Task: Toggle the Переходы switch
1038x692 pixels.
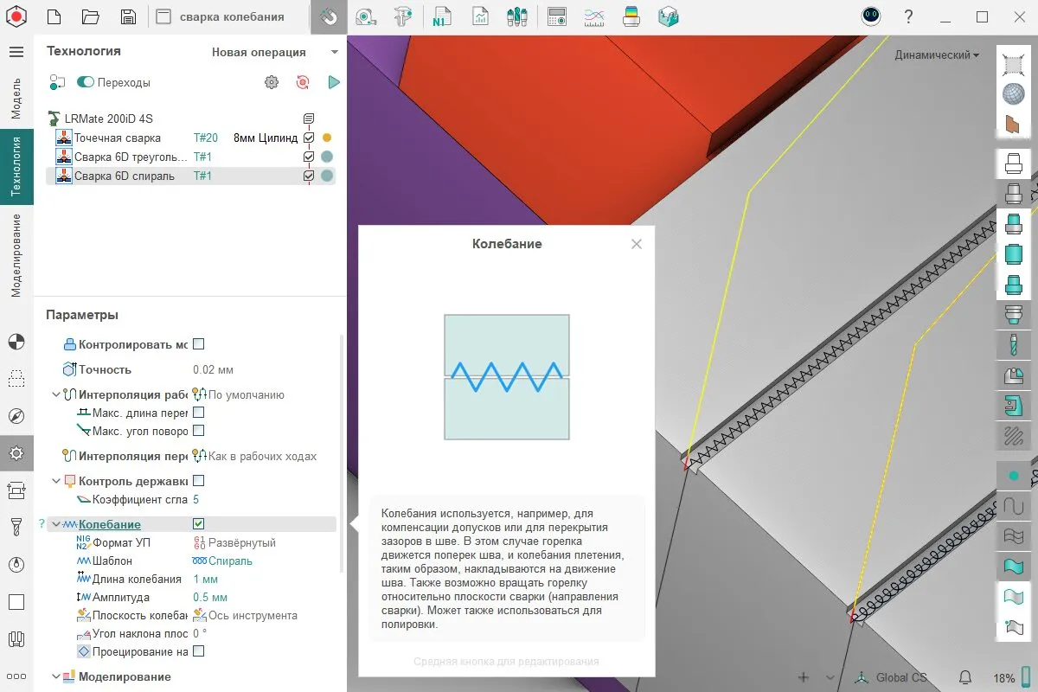Action: (86, 82)
